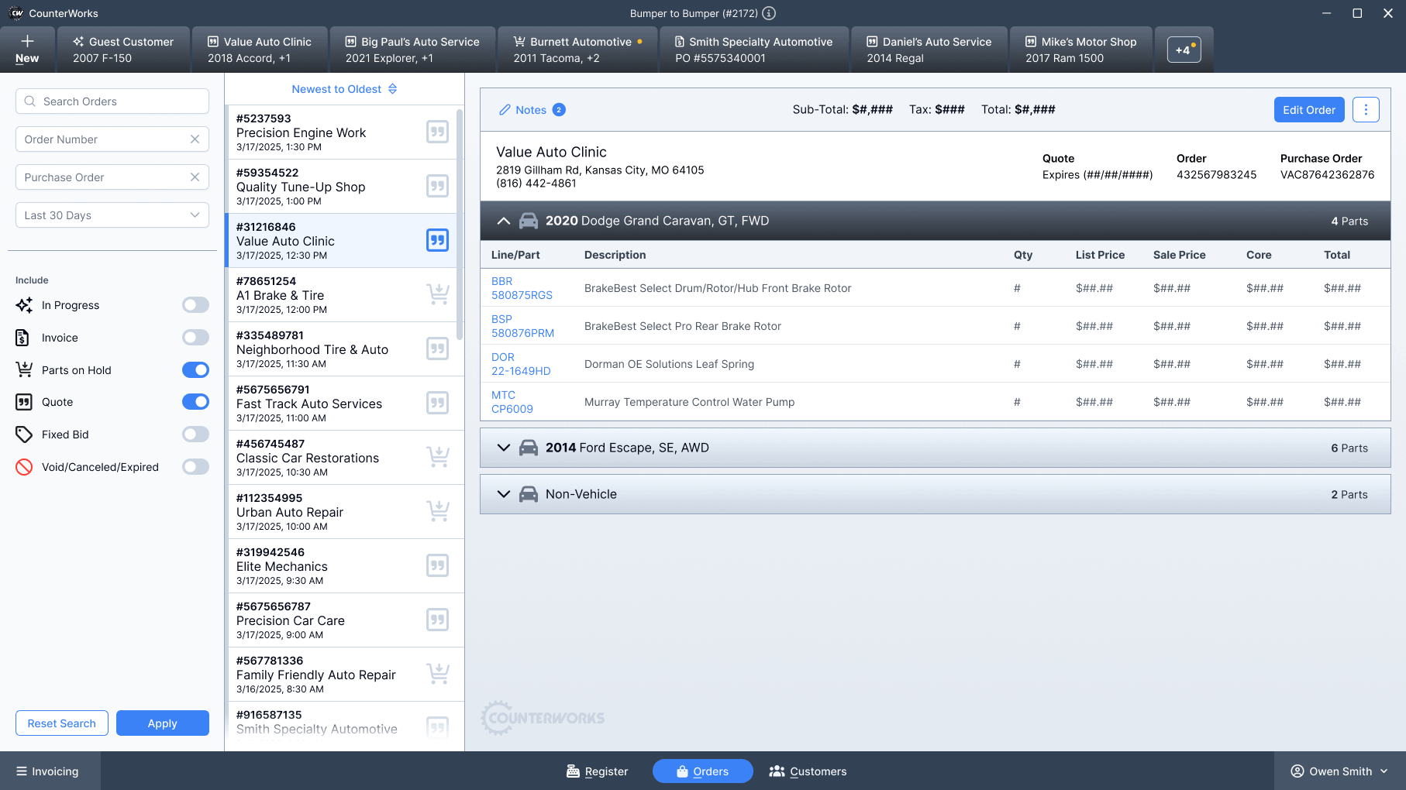Enable the In Progress toggle

tap(195, 305)
